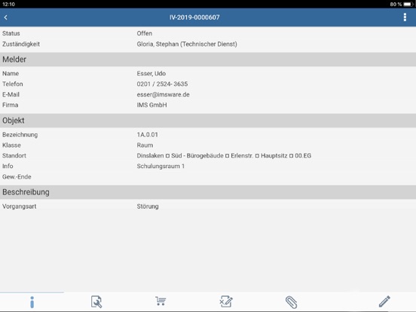Open the shopping cart tab
416x312 pixels.
(x=161, y=301)
